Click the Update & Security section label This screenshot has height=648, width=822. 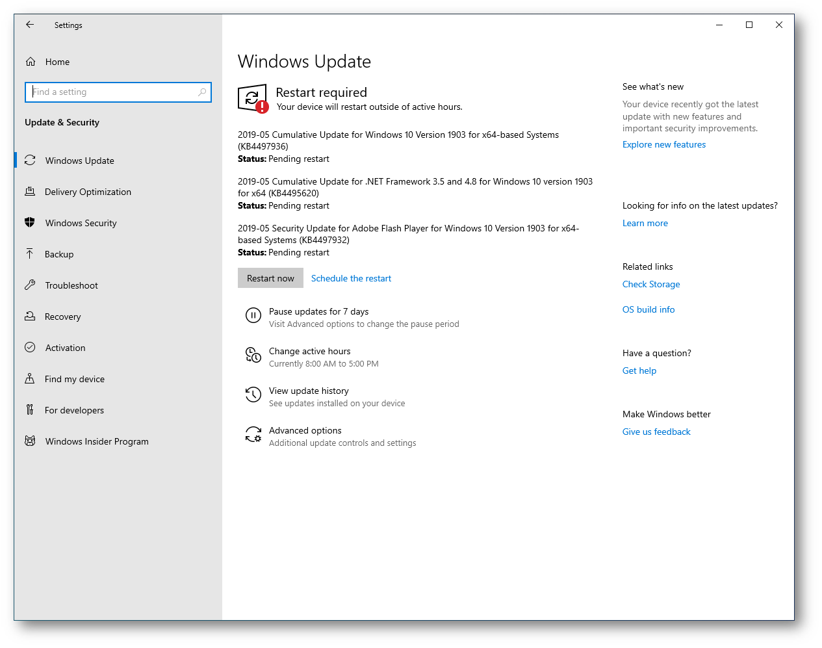pyautogui.click(x=62, y=122)
